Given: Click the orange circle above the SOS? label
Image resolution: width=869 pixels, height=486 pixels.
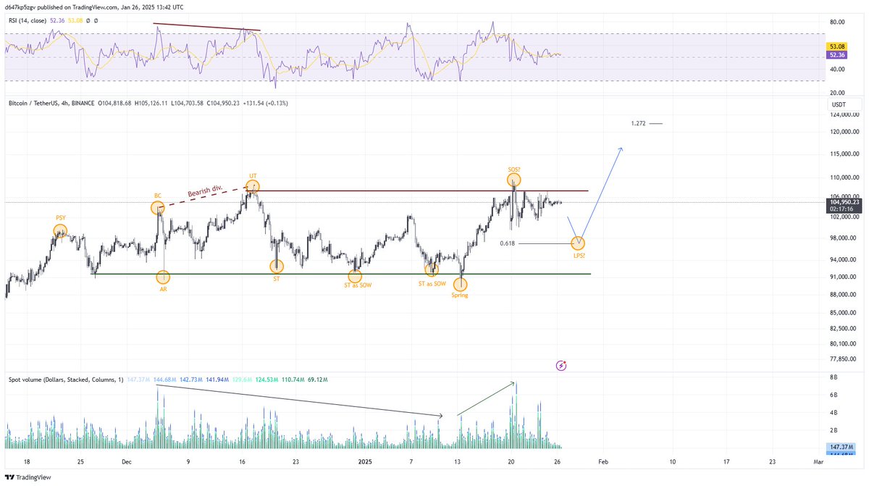Looking at the screenshot, I should click(x=513, y=179).
